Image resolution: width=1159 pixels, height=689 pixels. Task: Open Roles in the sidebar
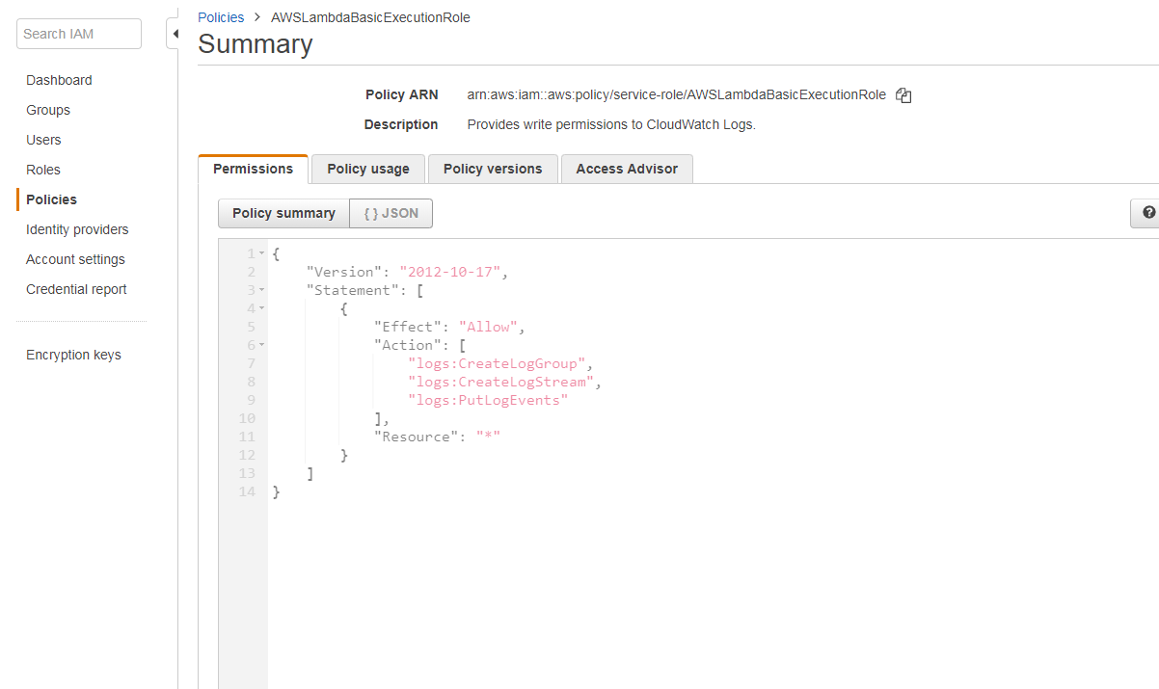coord(43,170)
